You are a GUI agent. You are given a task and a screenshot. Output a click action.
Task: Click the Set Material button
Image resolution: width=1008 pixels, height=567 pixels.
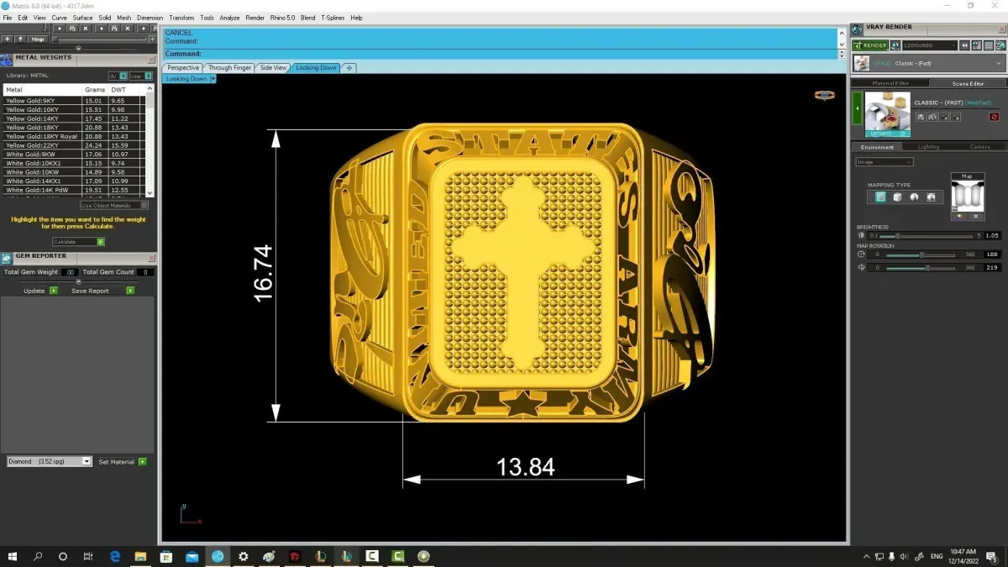pyautogui.click(x=123, y=462)
